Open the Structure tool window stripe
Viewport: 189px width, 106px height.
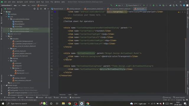[x=1, y=20]
